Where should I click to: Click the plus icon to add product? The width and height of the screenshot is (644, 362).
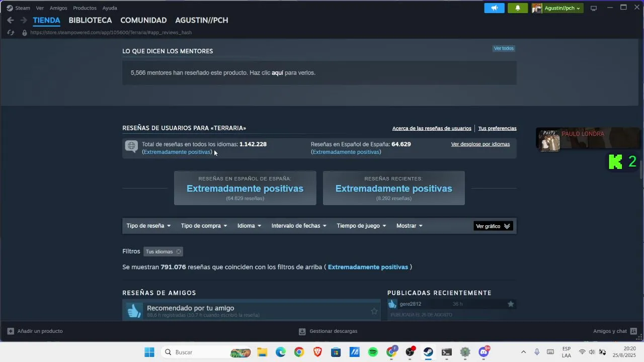tap(11, 331)
